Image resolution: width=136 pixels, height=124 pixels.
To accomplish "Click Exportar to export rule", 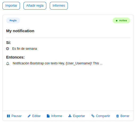I will [x=79, y=116].
